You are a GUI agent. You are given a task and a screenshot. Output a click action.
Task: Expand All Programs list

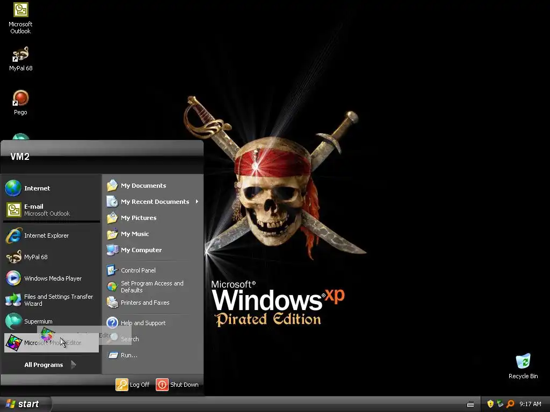pyautogui.click(x=51, y=365)
